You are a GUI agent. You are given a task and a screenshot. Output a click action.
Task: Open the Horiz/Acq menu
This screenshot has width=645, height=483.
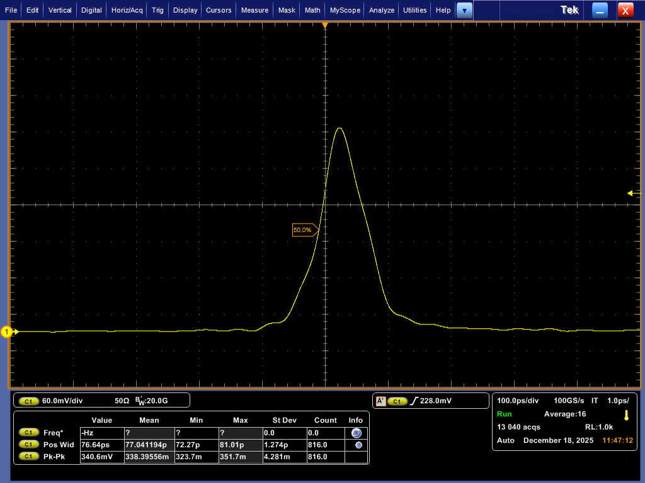coord(128,10)
